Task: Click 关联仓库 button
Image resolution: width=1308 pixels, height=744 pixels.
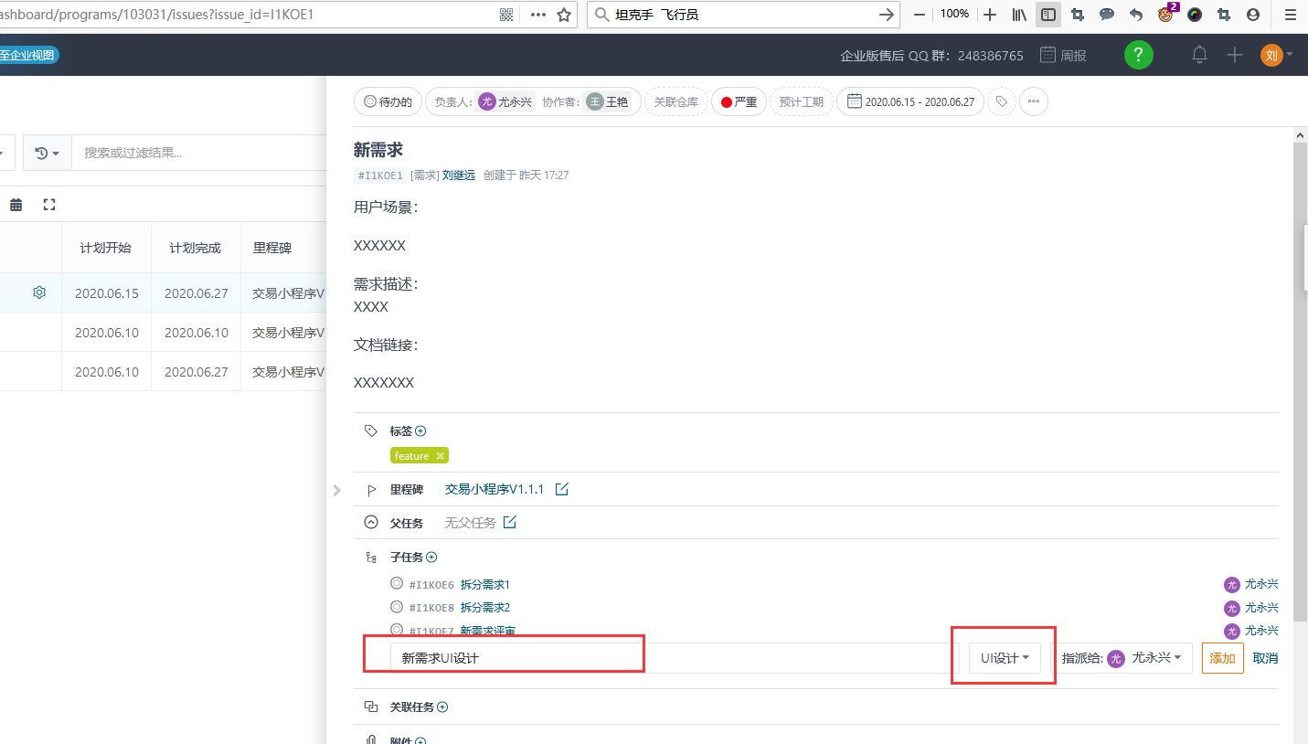Action: 676,101
